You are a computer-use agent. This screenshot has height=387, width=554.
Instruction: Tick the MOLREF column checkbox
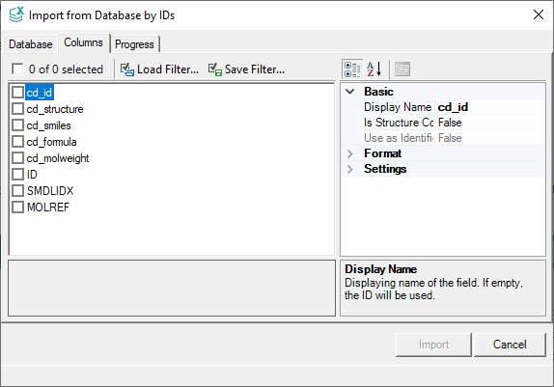[x=17, y=207]
